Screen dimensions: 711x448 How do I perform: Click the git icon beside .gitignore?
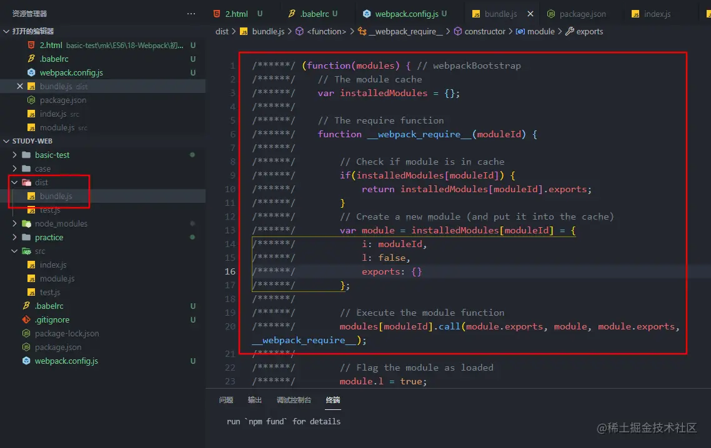pyautogui.click(x=26, y=320)
